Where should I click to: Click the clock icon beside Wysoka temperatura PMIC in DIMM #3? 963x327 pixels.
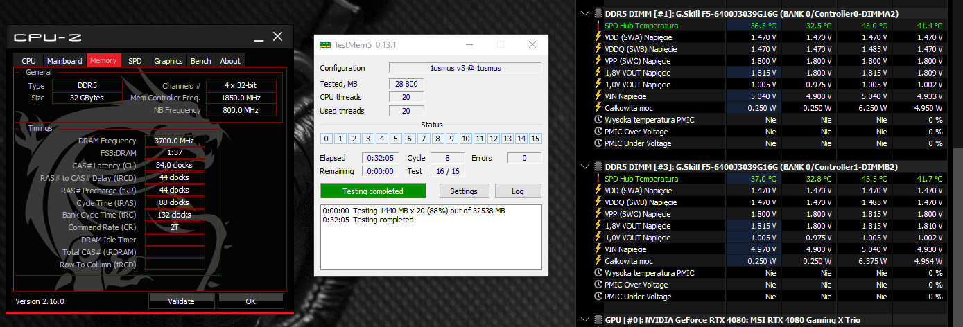599,273
